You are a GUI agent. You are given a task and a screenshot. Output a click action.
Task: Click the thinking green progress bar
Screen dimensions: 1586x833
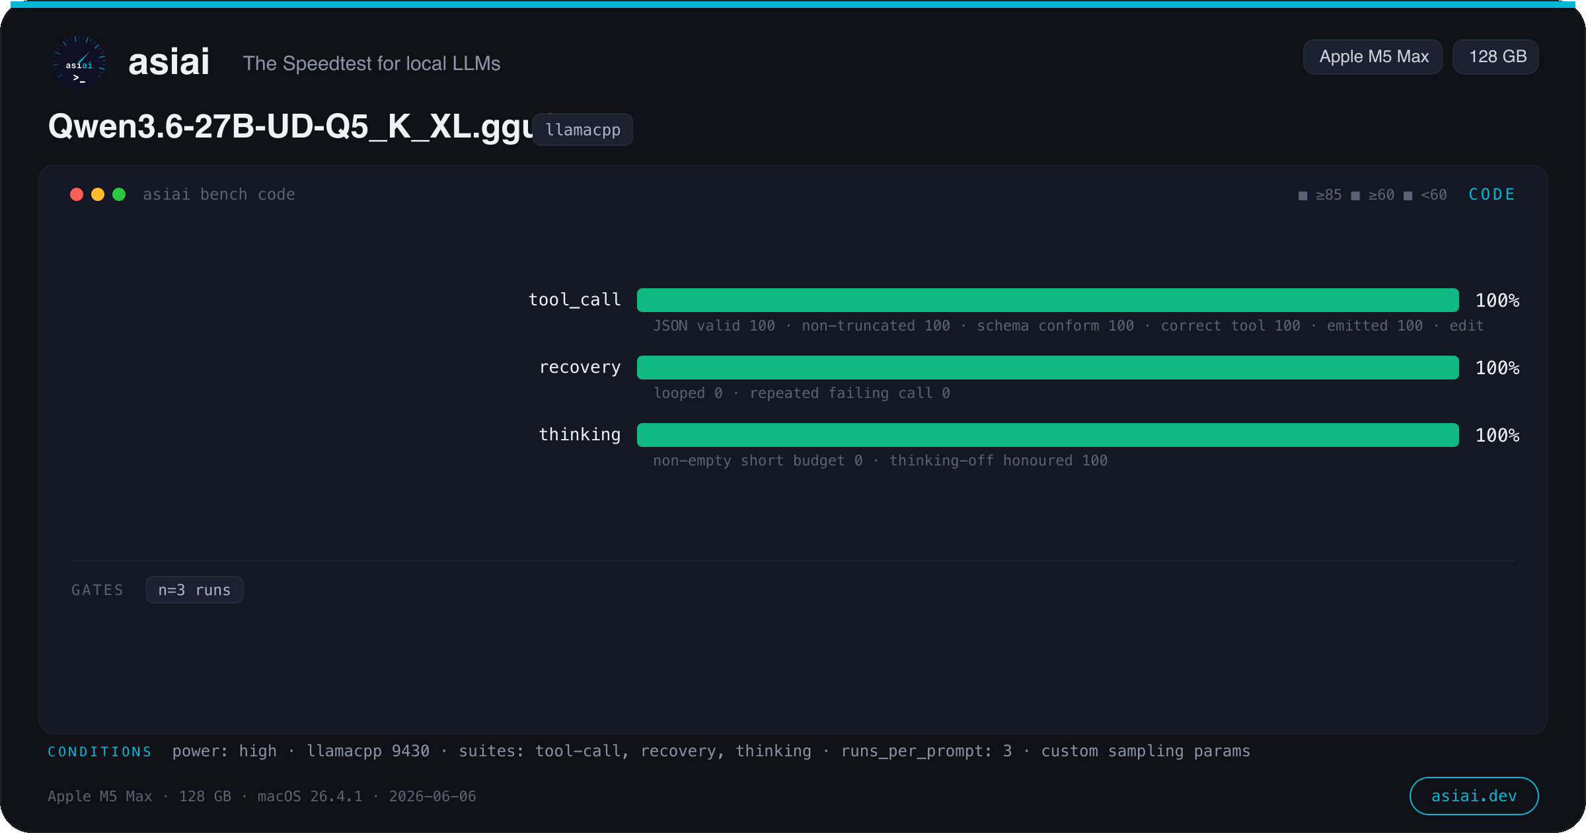1047,435
